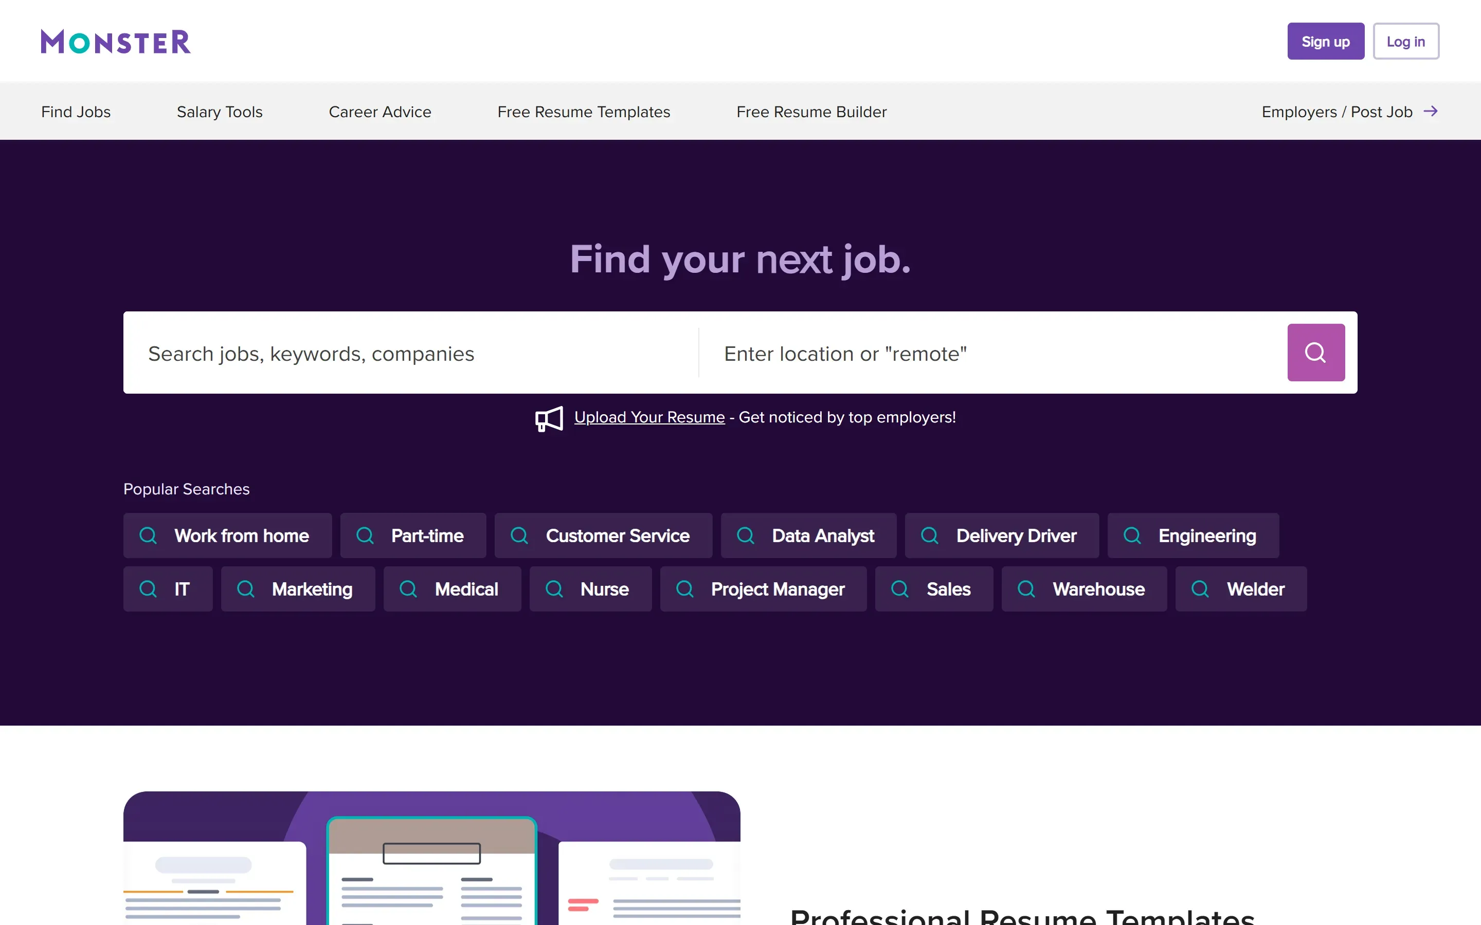Click the resume templates illustration thumbnail
Viewport: 1481px width, 925px height.
pos(431,858)
